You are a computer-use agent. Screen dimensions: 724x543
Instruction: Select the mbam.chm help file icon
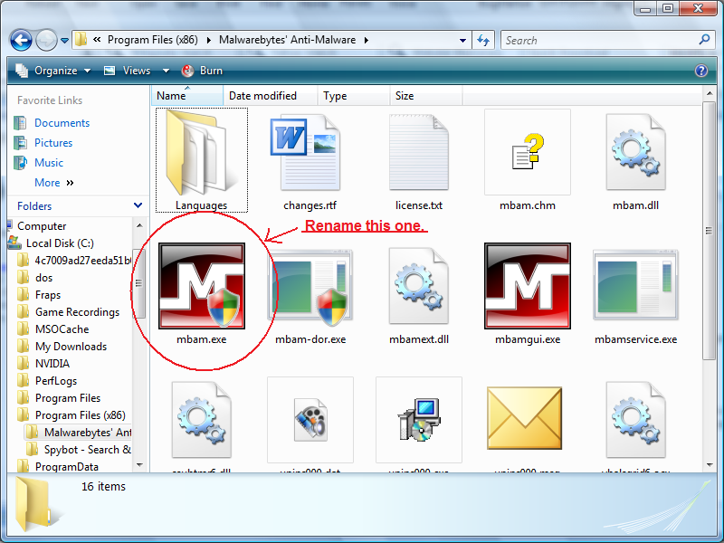click(x=528, y=152)
